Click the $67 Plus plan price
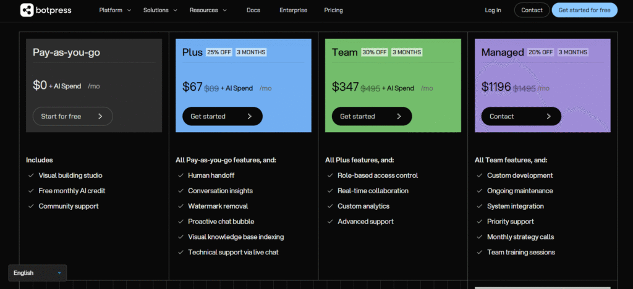Screen dimensions: 633x289 click(x=192, y=86)
